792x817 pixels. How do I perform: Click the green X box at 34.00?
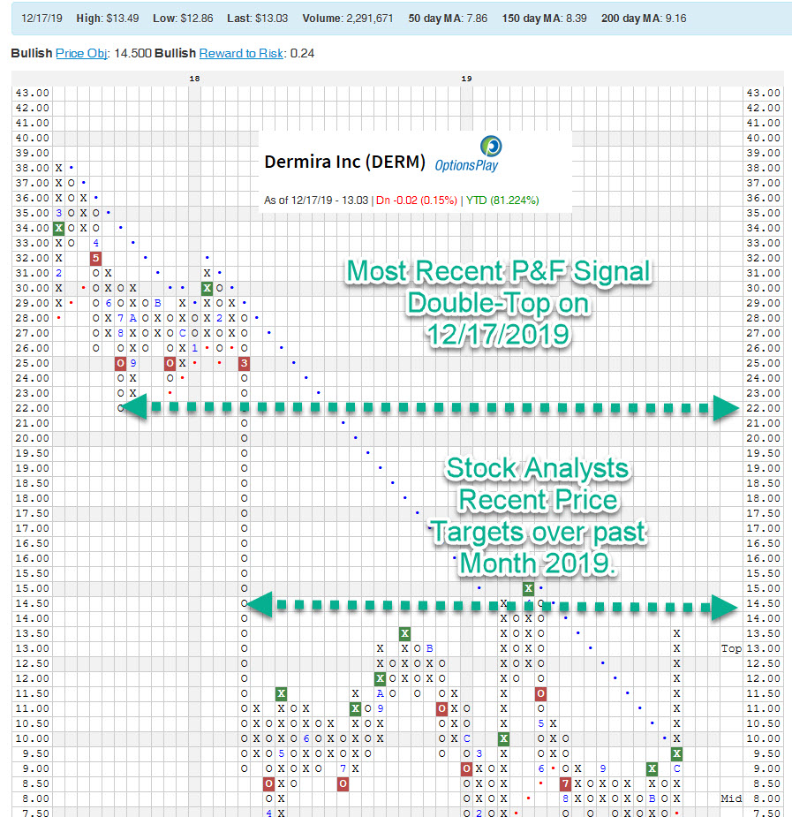coord(59,228)
